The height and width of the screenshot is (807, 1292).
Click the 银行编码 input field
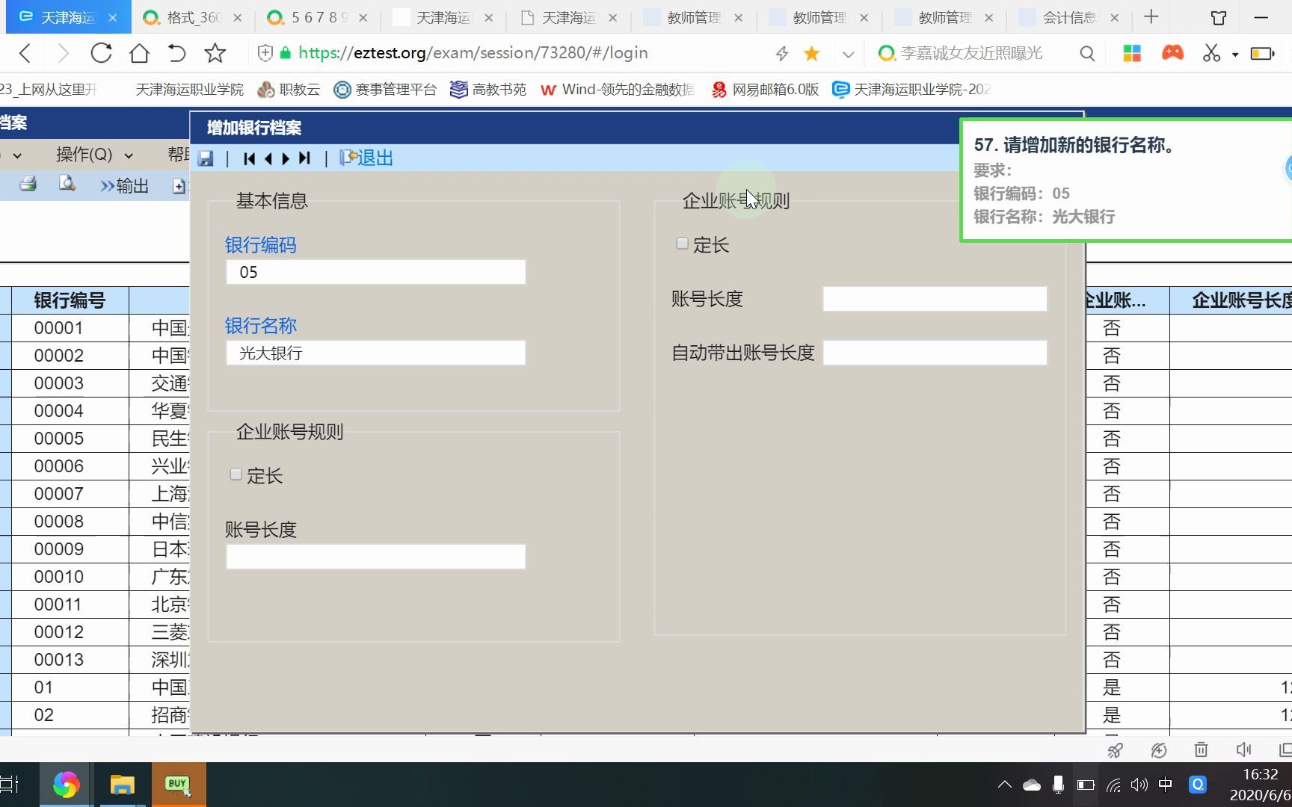[x=375, y=272]
